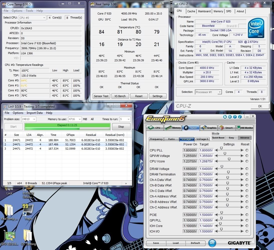
Task: Click OK in the CPU-Z window
Action: click(x=260, y=106)
